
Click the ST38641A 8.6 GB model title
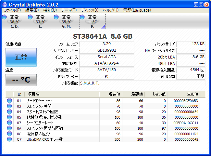103,36
